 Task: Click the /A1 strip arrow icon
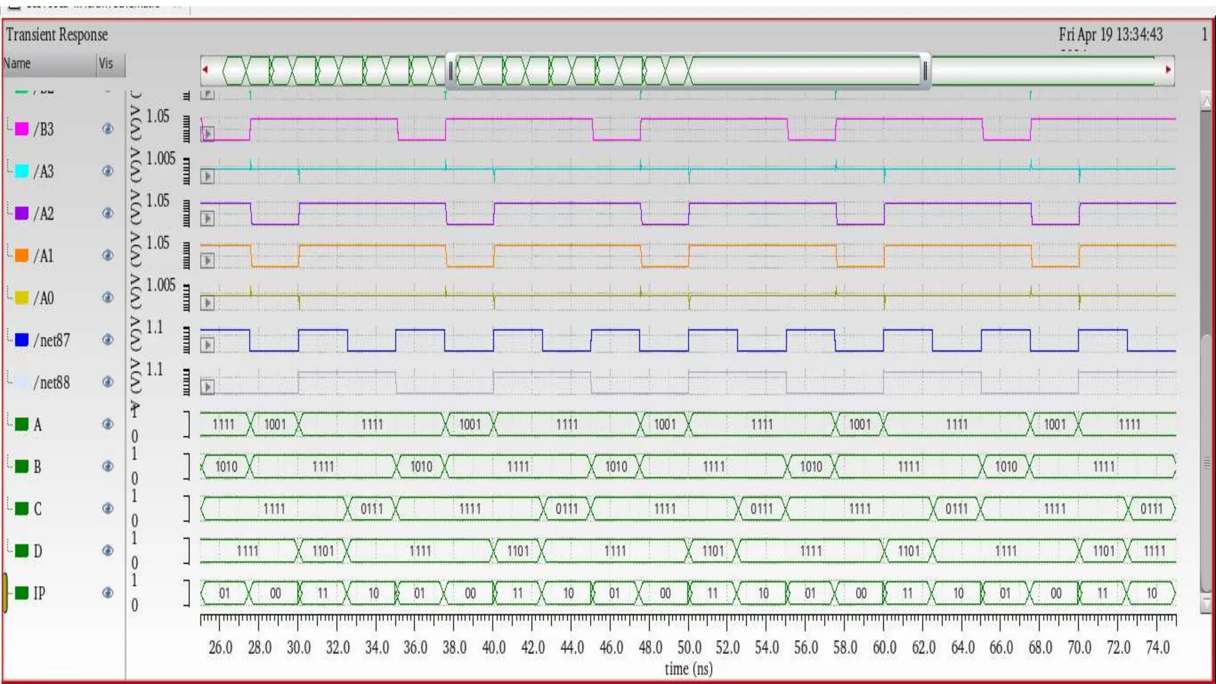(x=207, y=261)
